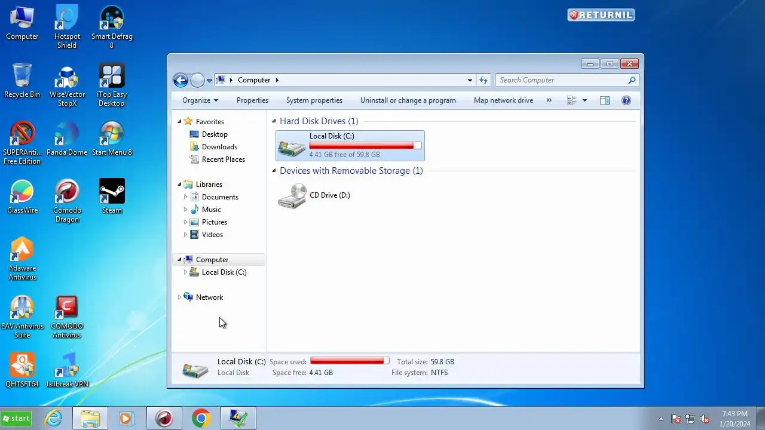Launch WiseVector StopX shortcut
This screenshot has width=765, height=430.
click(x=67, y=85)
